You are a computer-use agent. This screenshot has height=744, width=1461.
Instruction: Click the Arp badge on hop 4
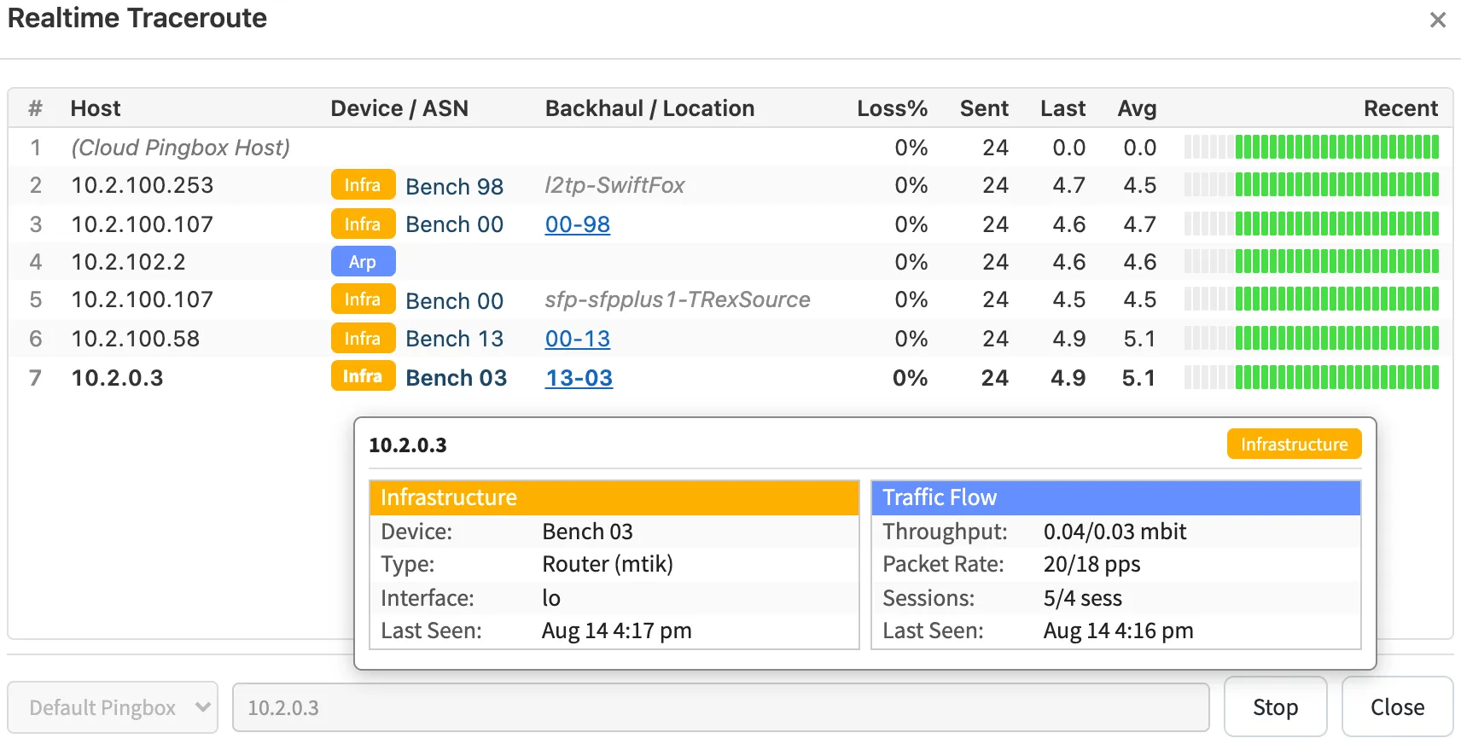click(x=363, y=262)
